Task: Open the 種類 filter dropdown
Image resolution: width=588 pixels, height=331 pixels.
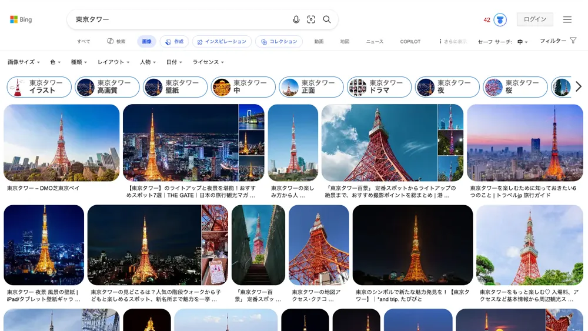Action: pyautogui.click(x=79, y=62)
